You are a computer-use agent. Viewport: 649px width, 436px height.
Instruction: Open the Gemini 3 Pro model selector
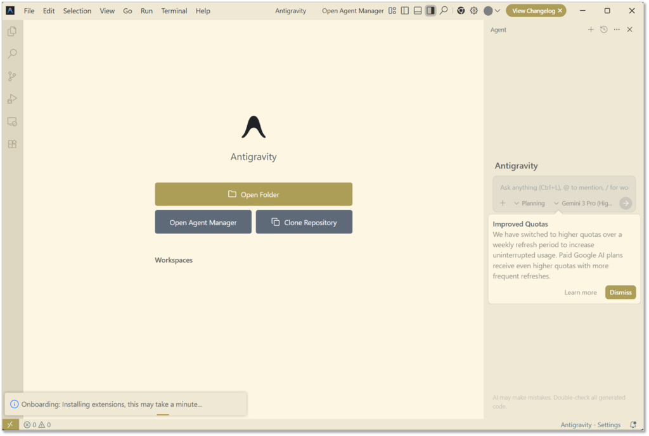(x=582, y=203)
